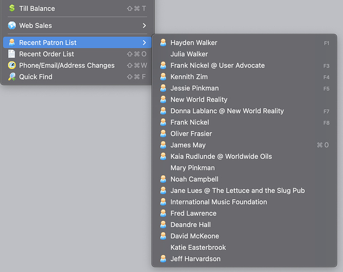
Task: Open the Recent Patron List menu item
Action: point(77,42)
